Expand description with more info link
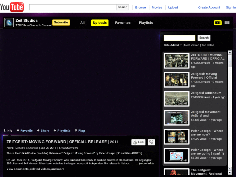This screenshot has height=177, width=236. pyautogui.click(x=146, y=163)
